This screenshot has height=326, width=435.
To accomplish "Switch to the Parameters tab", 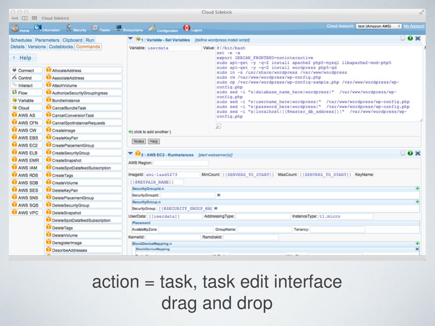I will (47, 40).
